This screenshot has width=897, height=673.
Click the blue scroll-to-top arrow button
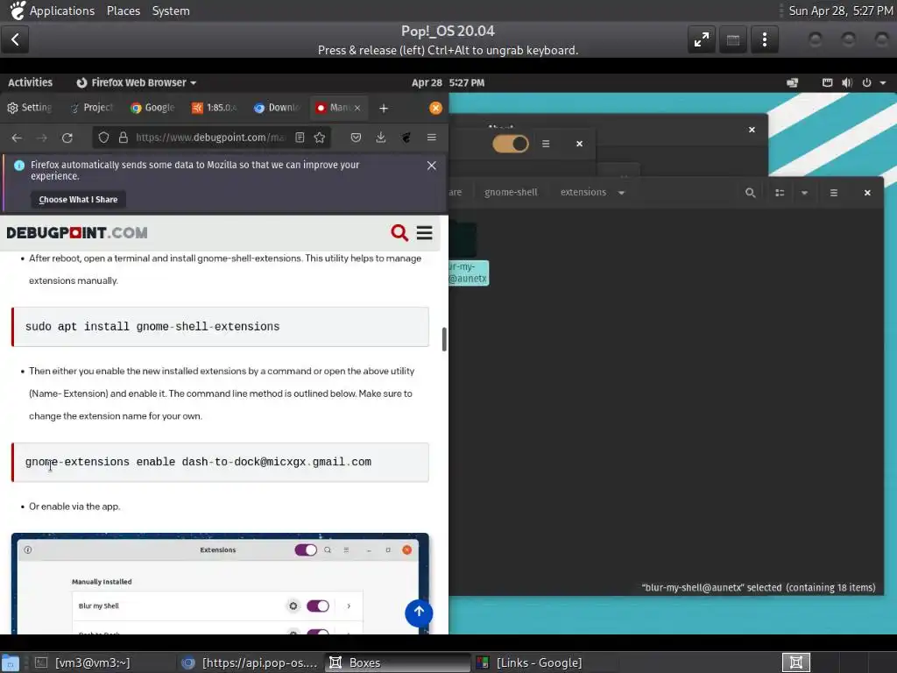419,613
